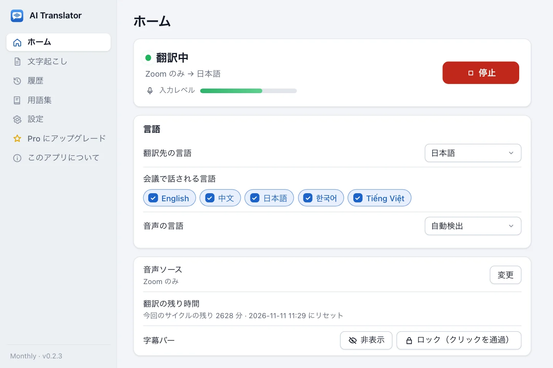Image resolution: width=553 pixels, height=368 pixels.
Task: Click the microphone icon next to 入力レベル
Action: point(150,91)
